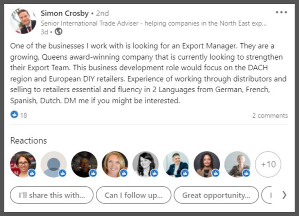Click the globe public visibility icon
Screen dimensions: 299x216
tap(59, 32)
